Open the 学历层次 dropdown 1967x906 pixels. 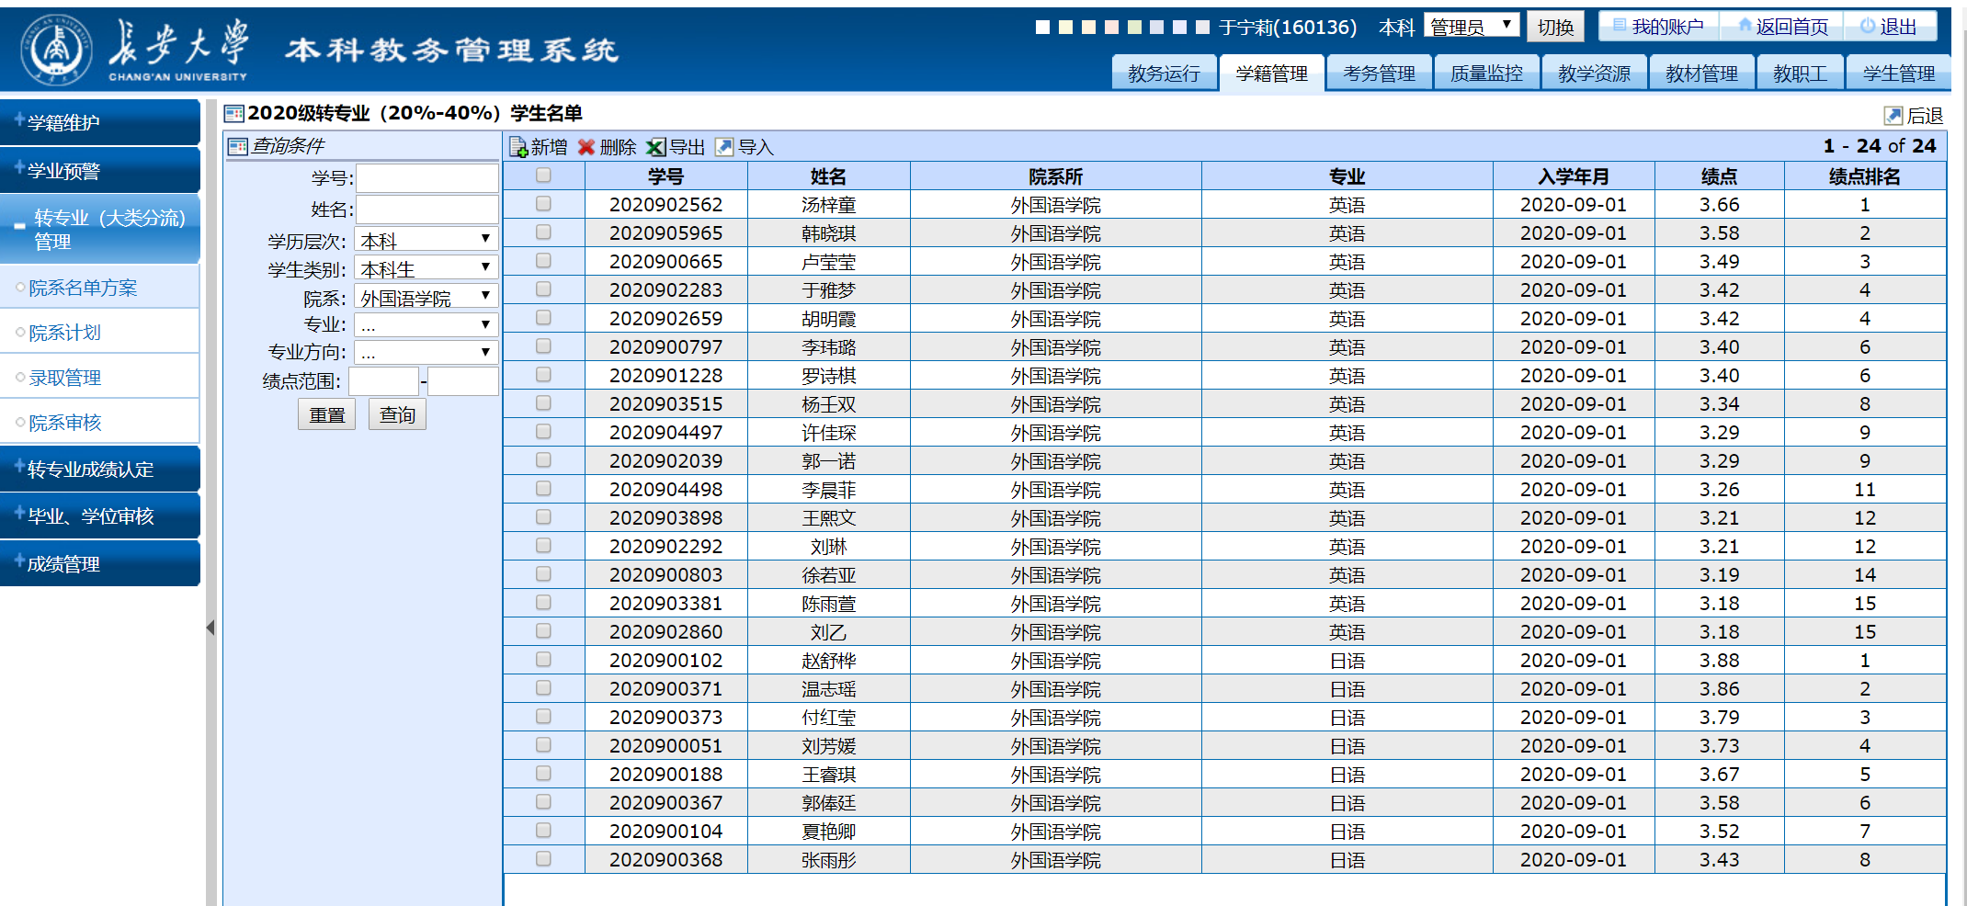[426, 240]
